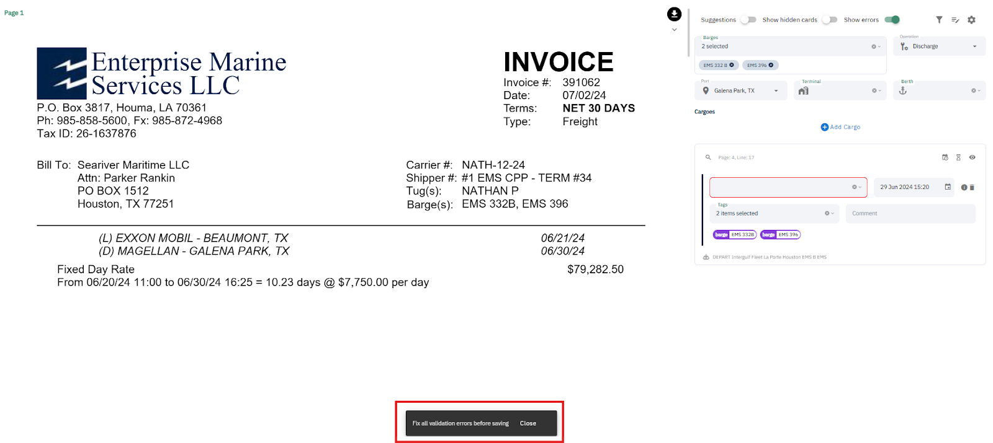The image size is (993, 443).
Task: Clear the red-outlined event field
Action: [854, 187]
